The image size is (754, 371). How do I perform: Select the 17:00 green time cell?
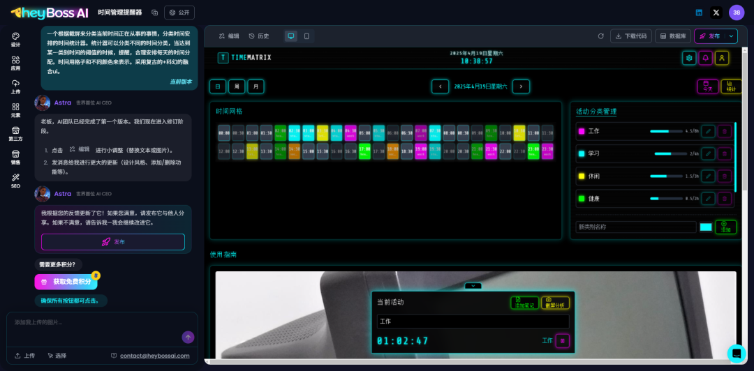(364, 151)
